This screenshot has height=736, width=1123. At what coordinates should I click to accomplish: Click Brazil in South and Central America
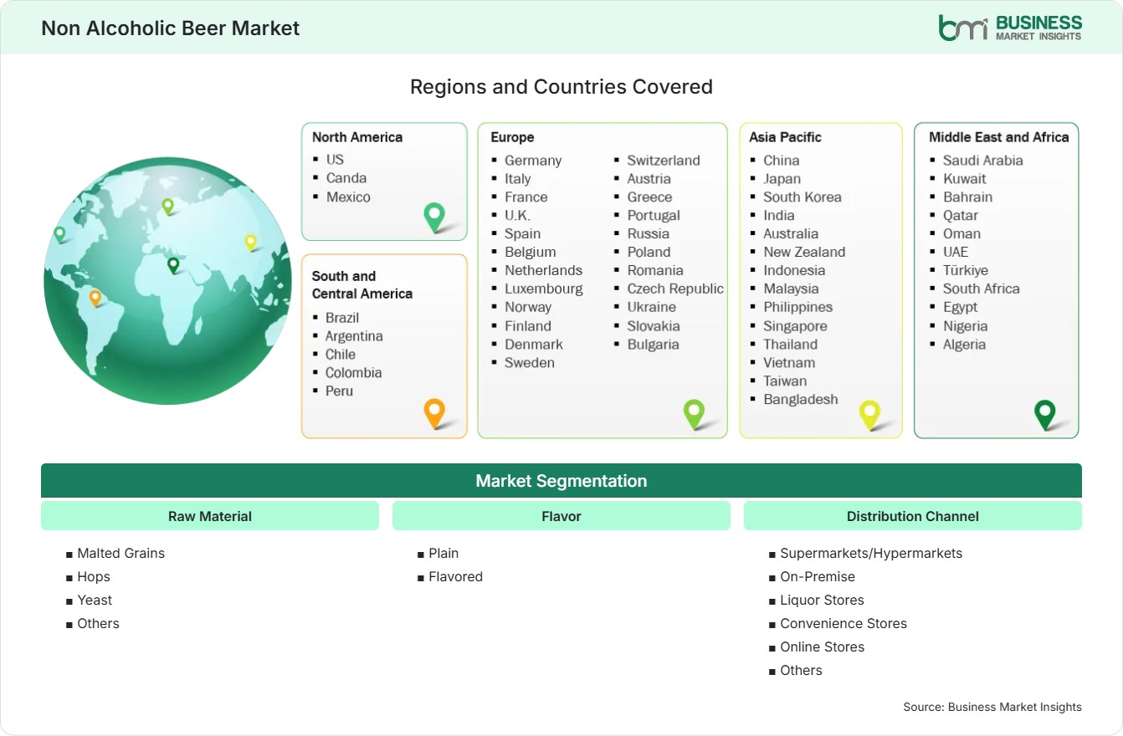pos(342,318)
